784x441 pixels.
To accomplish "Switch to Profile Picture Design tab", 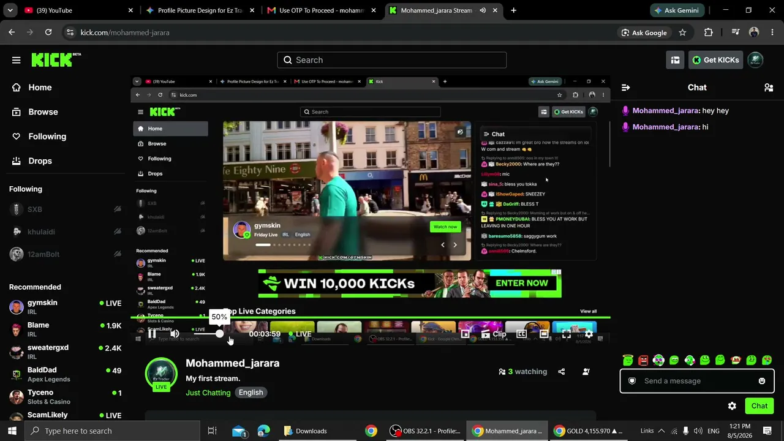I will tap(200, 10).
